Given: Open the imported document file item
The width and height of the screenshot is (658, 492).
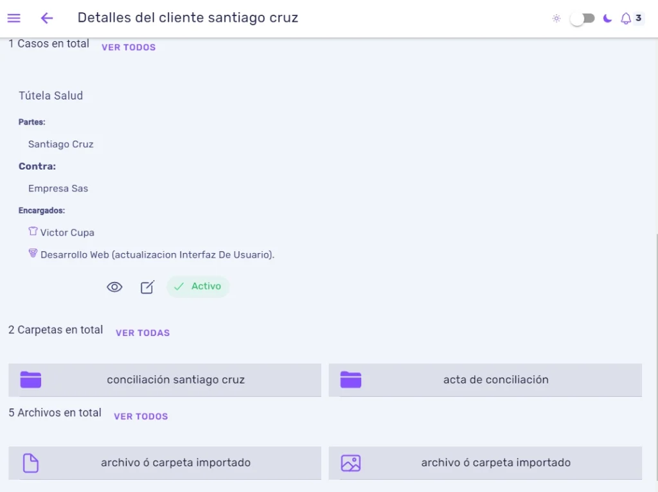Looking at the screenshot, I should click(x=165, y=463).
